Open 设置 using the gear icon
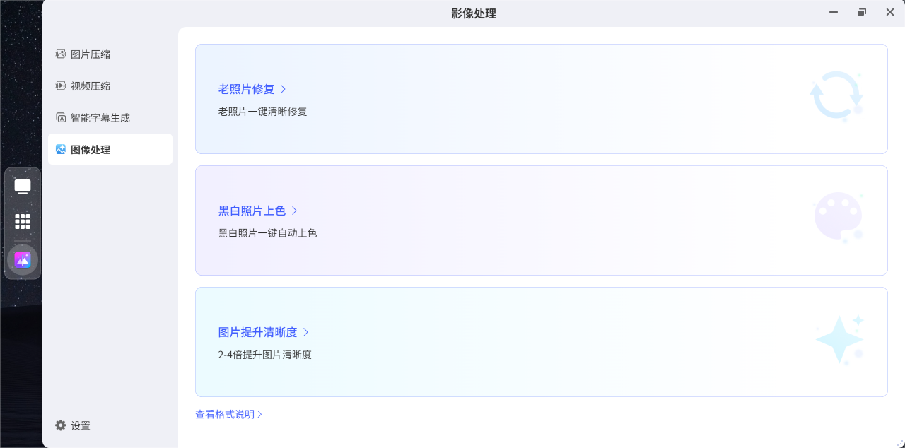This screenshot has height=448, width=905. click(x=61, y=425)
